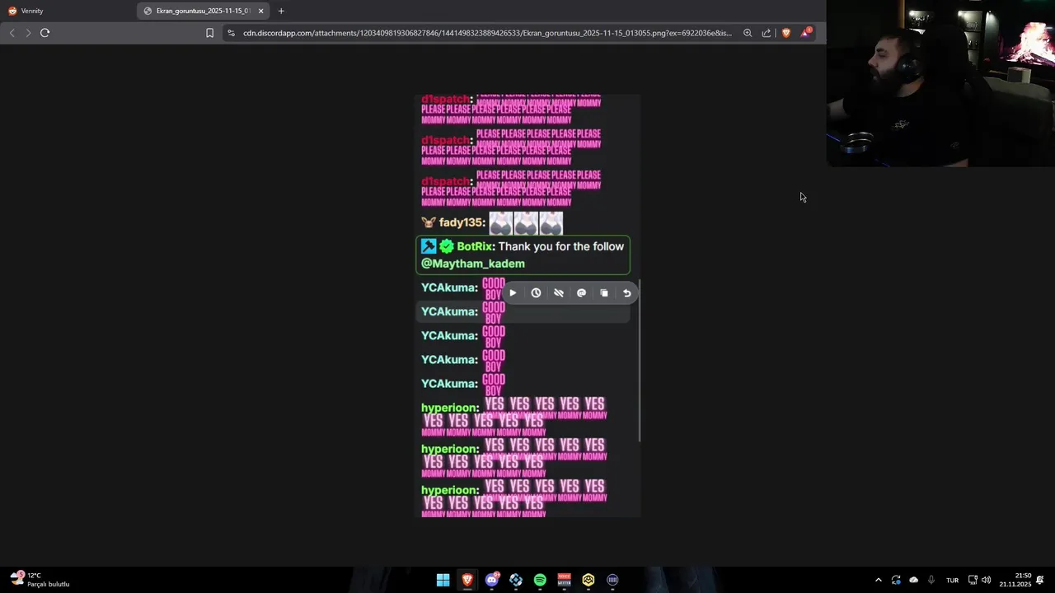Open Spotify from the taskbar
Image resolution: width=1055 pixels, height=593 pixels.
click(540, 580)
